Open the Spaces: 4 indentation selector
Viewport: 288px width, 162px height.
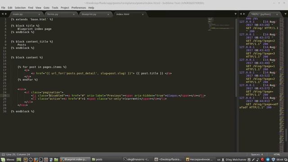click(x=257, y=154)
